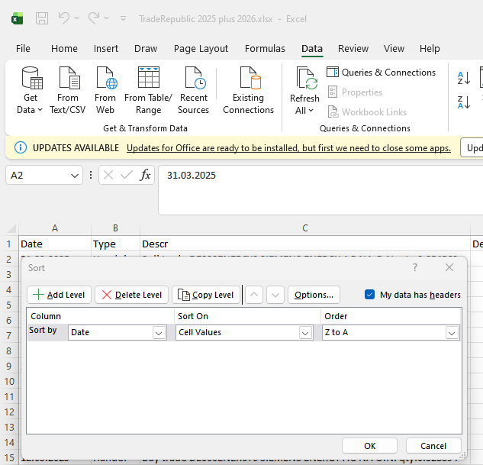Click the From Web icon

(x=105, y=80)
